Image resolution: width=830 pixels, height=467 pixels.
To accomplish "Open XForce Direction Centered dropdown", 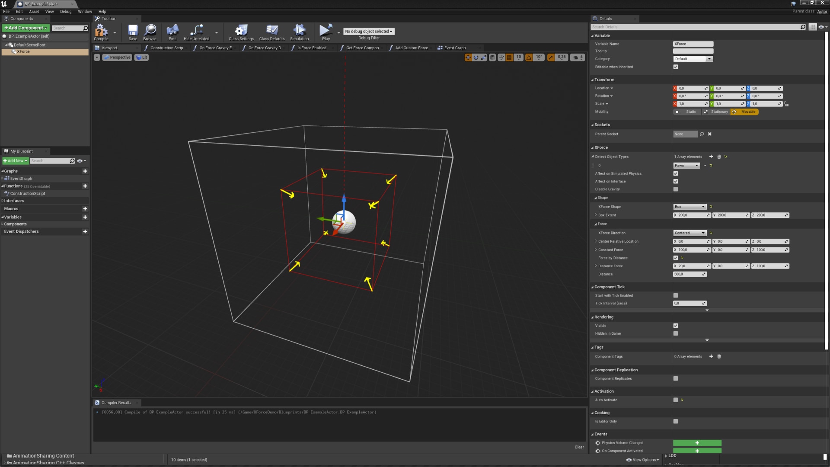I will (690, 233).
